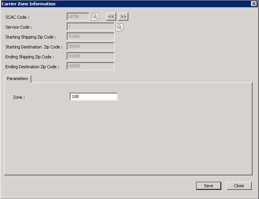Viewport: 259px width, 199px height.
Task: Click the Service Code field
Action: pyautogui.click(x=90, y=27)
